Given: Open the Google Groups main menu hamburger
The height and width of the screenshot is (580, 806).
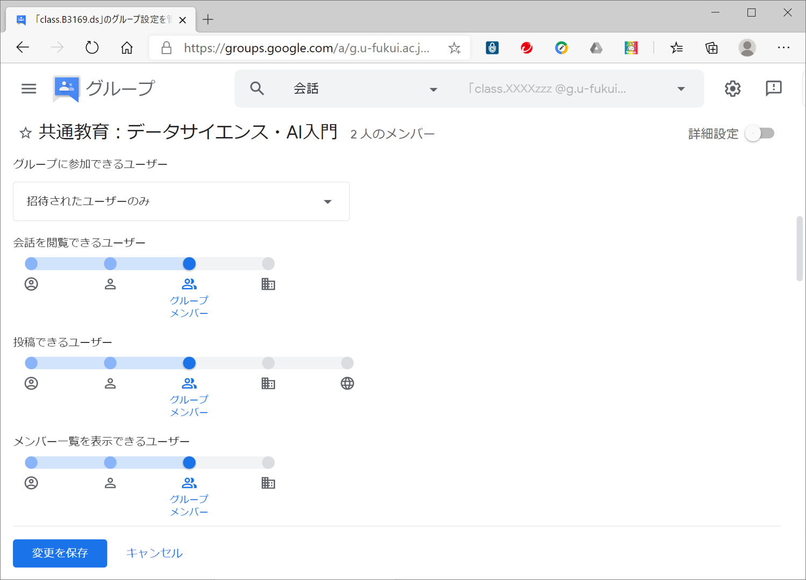Looking at the screenshot, I should (x=29, y=89).
